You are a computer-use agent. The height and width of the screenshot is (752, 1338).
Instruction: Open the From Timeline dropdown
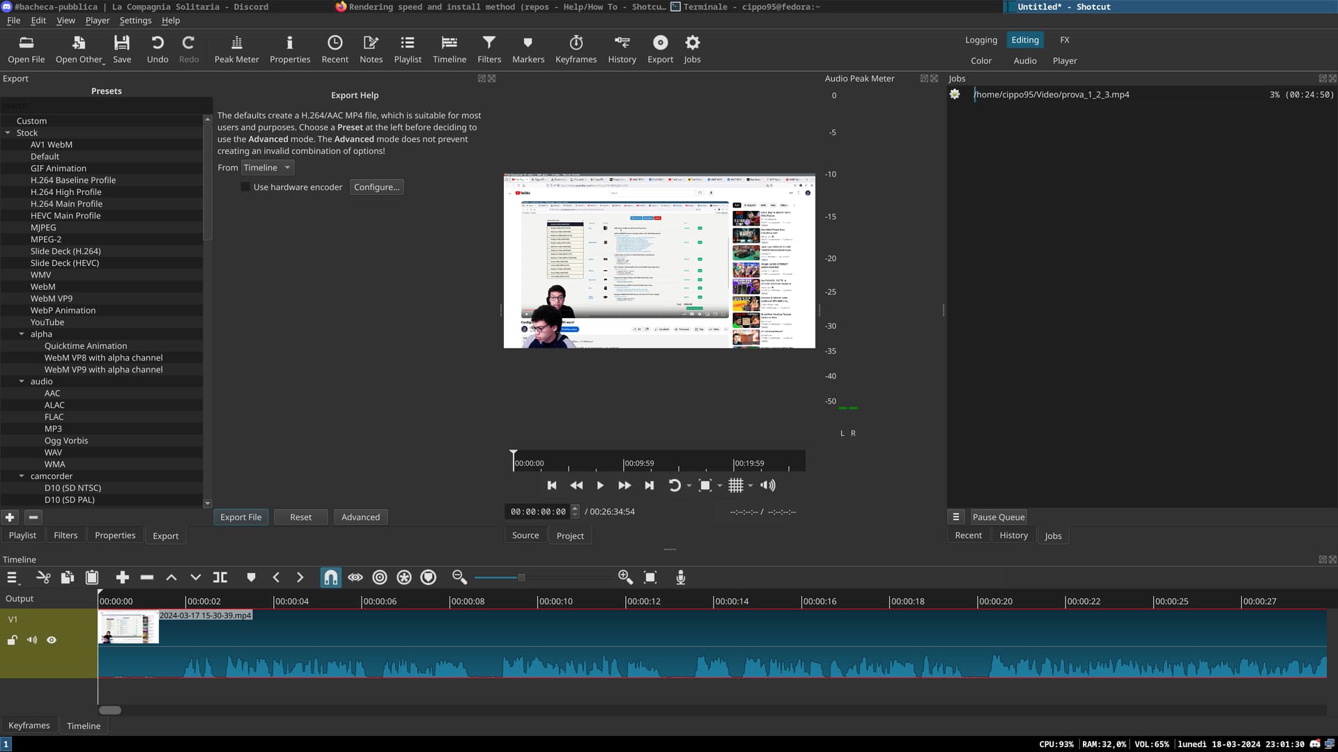pyautogui.click(x=267, y=167)
